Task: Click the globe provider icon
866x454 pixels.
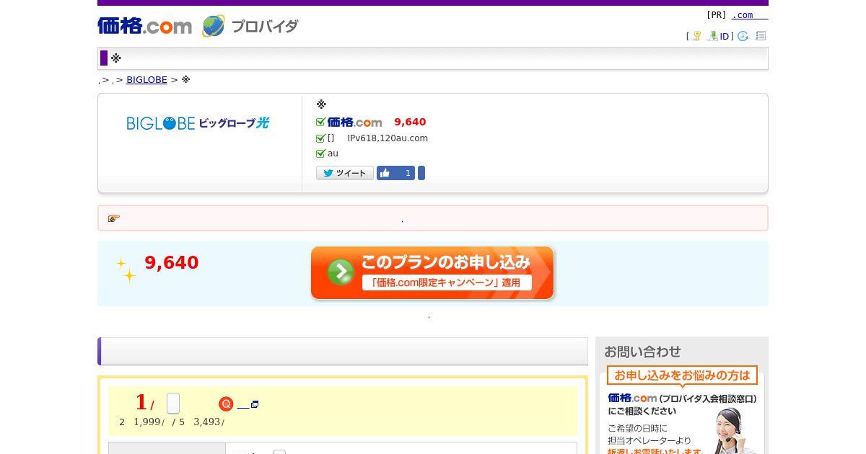Action: [x=213, y=26]
